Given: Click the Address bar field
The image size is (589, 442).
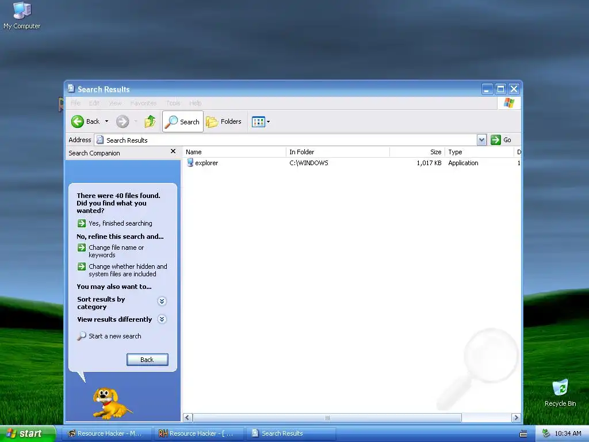Looking at the screenshot, I should [x=286, y=140].
